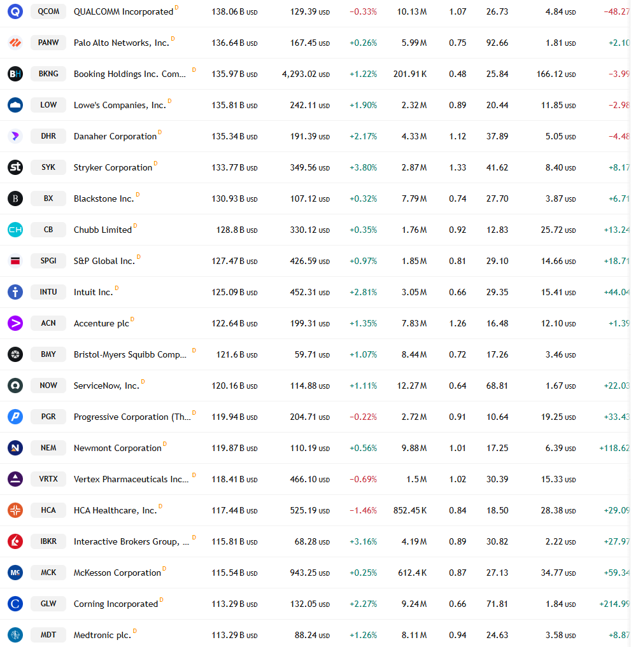This screenshot has height=647, width=631.
Task: Select the NEM ticker badge
Action: pos(48,448)
